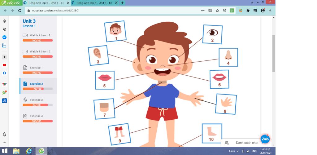The width and height of the screenshot is (317, 155).
Task: Open the Windows Start menu
Action: coord(4,151)
